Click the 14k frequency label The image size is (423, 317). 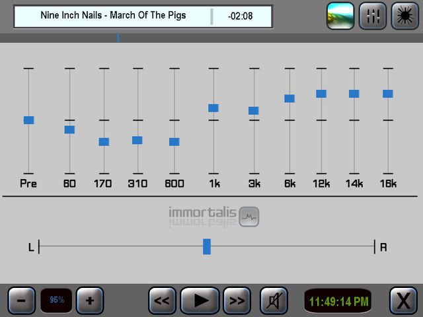354,184
